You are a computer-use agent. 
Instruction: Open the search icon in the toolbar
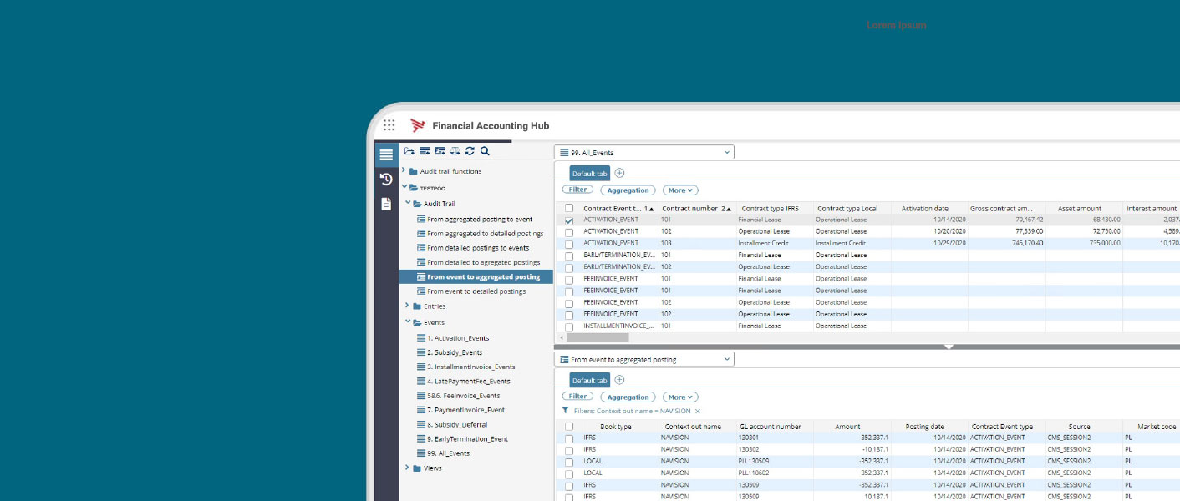[485, 151]
